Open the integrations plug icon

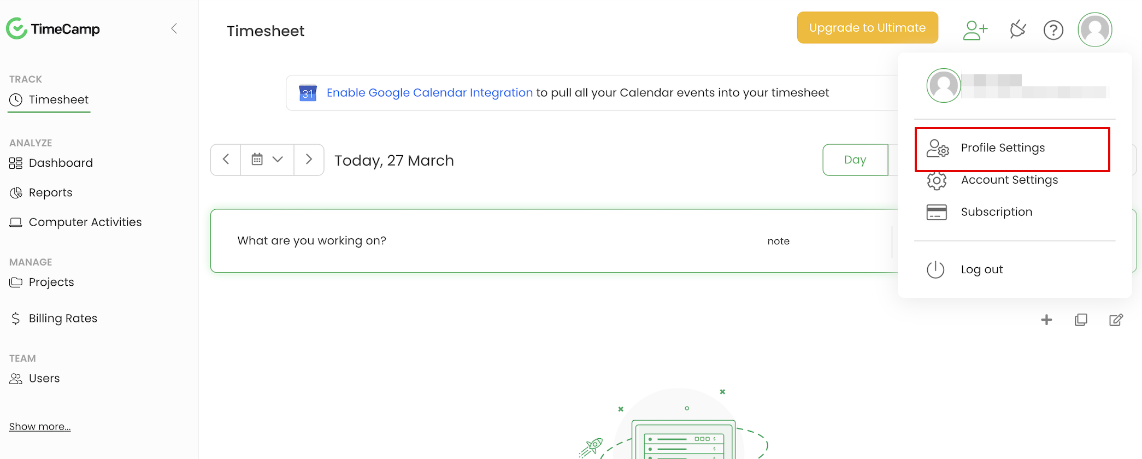tap(1017, 30)
